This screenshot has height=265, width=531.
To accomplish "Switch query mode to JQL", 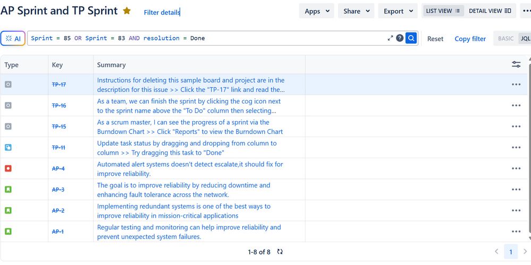I will 525,39.
